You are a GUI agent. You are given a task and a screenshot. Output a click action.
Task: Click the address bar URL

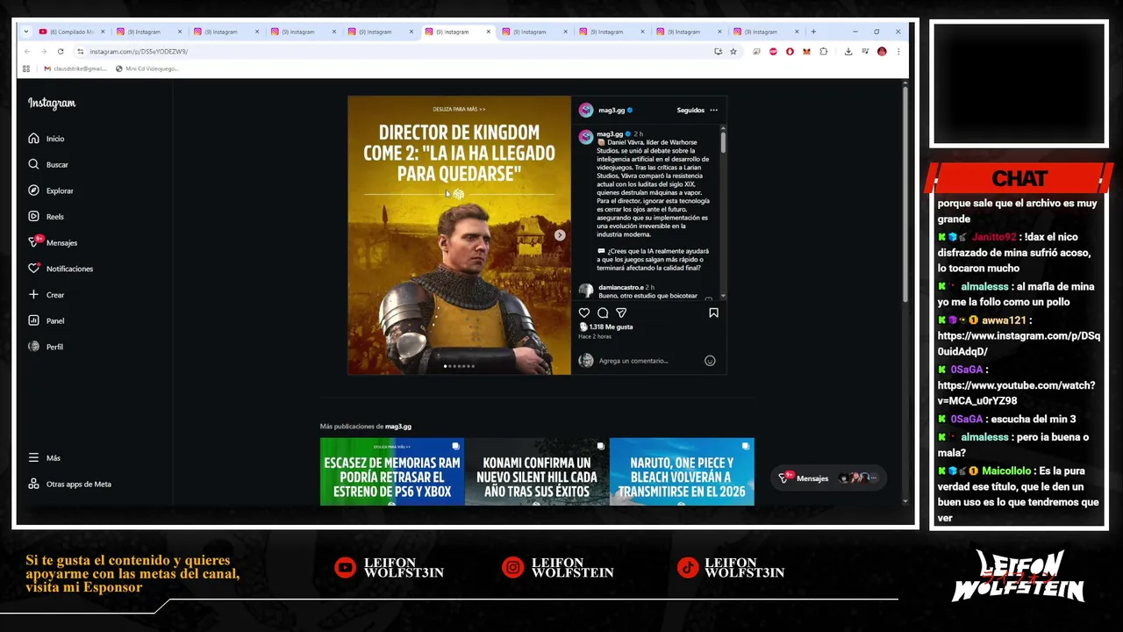click(x=139, y=52)
